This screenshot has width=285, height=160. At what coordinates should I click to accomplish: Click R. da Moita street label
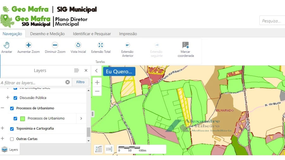coord(273,104)
